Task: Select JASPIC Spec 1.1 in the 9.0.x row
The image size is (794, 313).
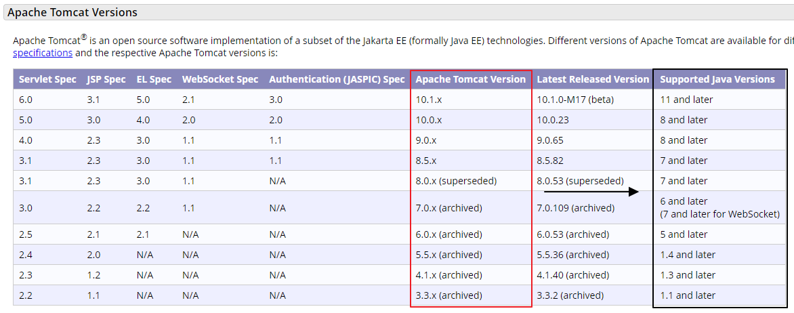Action: [x=276, y=140]
